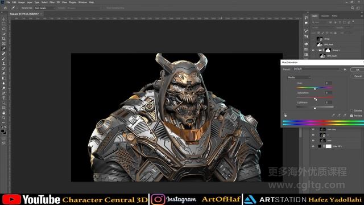Open the Image menu
364x205 pixels.
(x=22, y=2)
